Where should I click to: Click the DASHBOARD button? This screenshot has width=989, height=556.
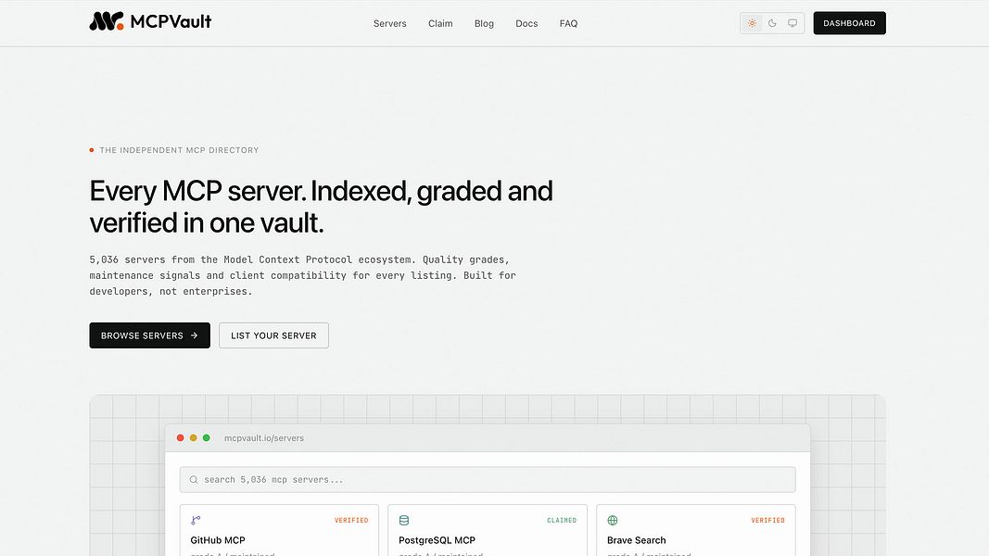849,23
